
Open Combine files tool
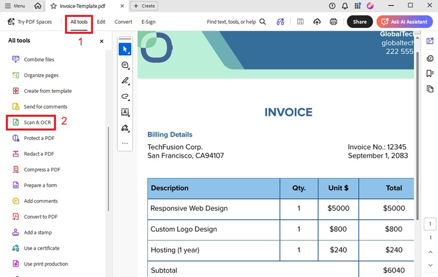click(x=33, y=60)
